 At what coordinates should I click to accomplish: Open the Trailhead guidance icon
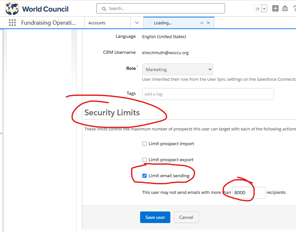[285, 8]
